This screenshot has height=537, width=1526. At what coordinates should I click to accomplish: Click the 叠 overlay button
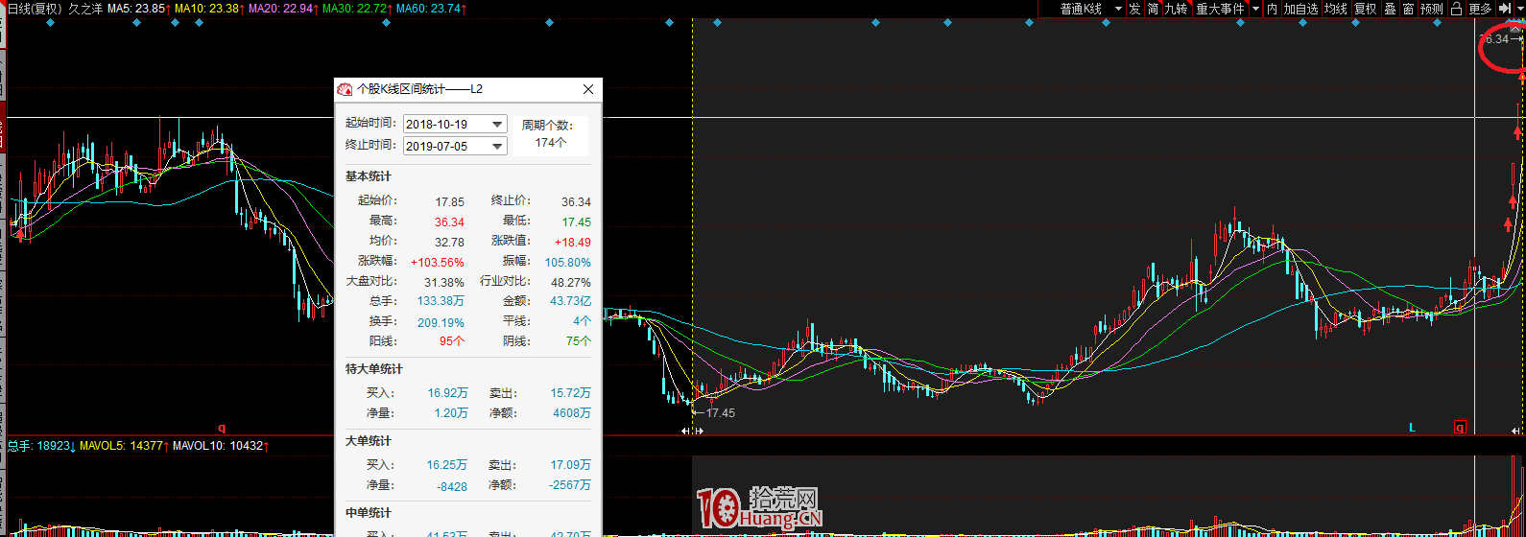coord(1390,9)
